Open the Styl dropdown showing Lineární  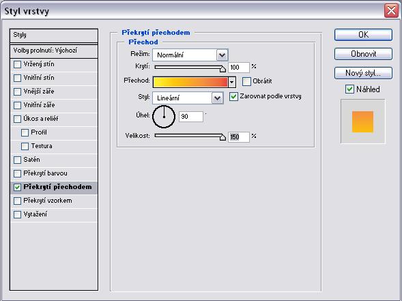point(218,98)
